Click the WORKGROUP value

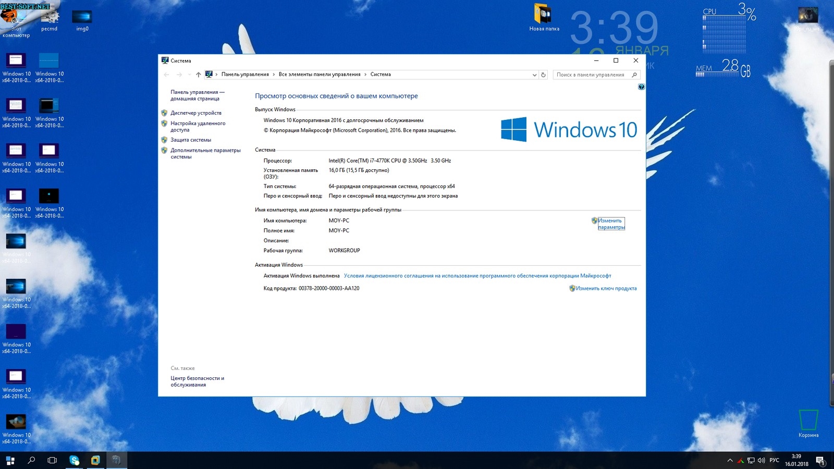click(x=344, y=251)
